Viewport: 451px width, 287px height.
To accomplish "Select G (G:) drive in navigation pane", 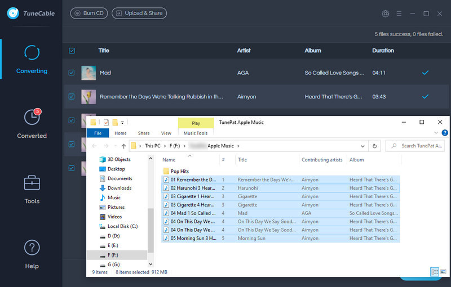I will (x=114, y=264).
